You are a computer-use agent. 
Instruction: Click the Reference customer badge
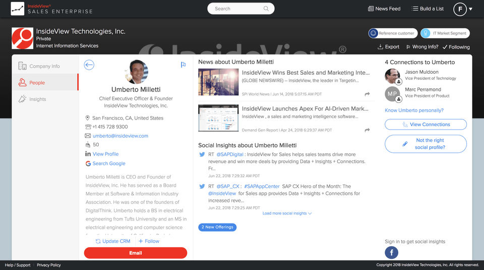[393, 33]
